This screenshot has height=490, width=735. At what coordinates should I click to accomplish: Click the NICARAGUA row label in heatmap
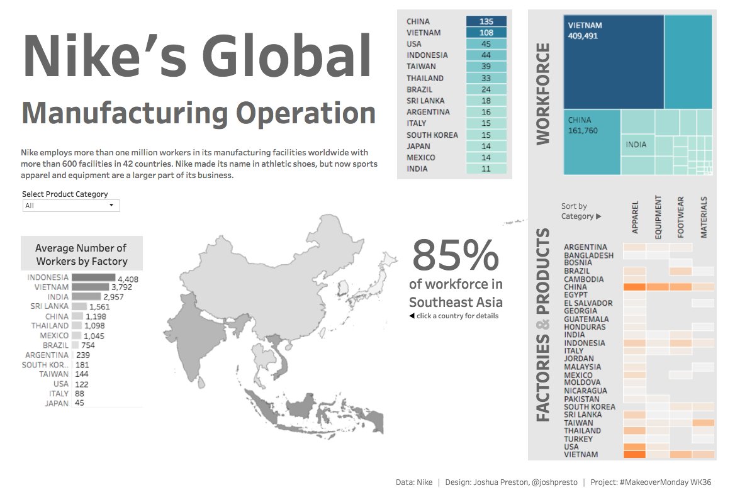coord(585,391)
